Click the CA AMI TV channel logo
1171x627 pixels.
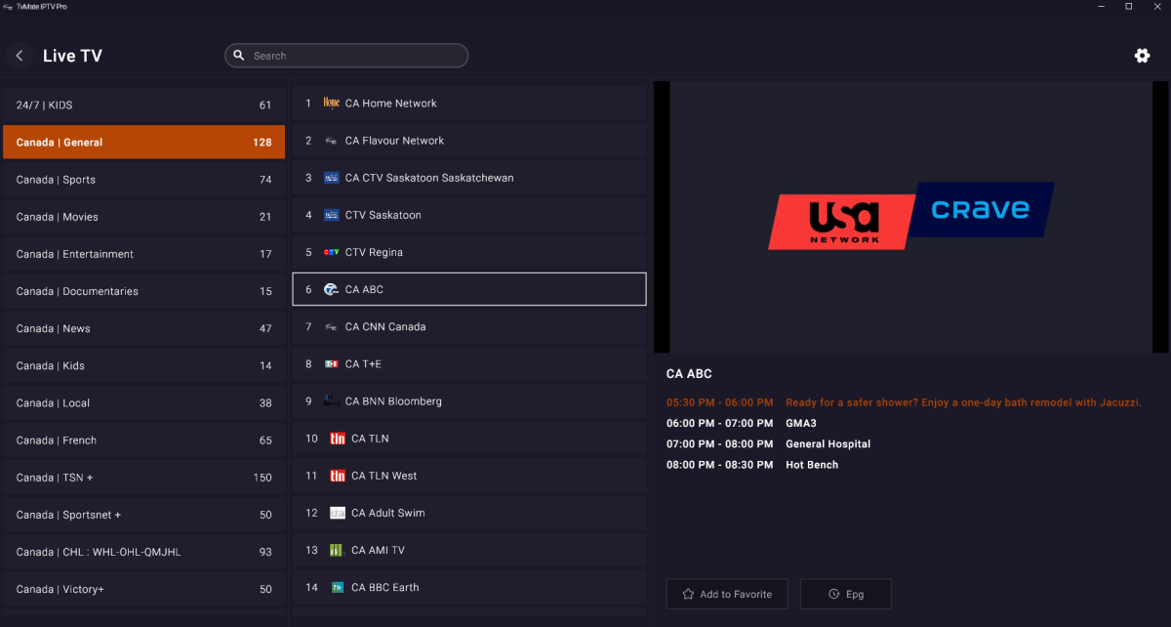(x=337, y=550)
